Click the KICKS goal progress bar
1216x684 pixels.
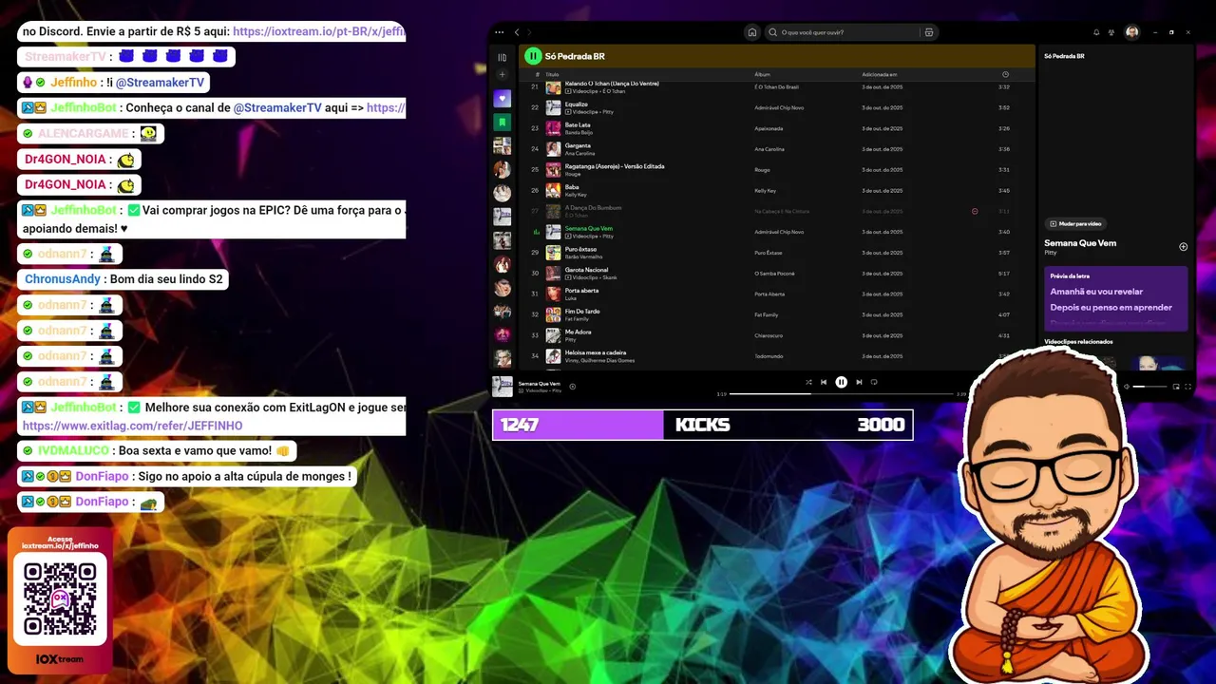click(702, 425)
